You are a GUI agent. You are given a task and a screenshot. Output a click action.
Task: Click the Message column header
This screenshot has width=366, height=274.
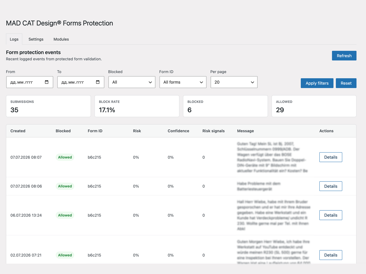click(x=246, y=131)
